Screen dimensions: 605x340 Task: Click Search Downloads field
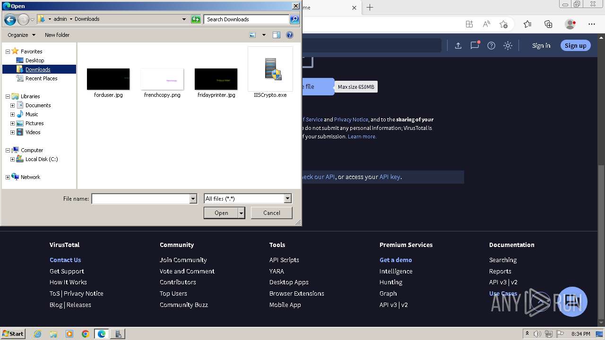247,19
